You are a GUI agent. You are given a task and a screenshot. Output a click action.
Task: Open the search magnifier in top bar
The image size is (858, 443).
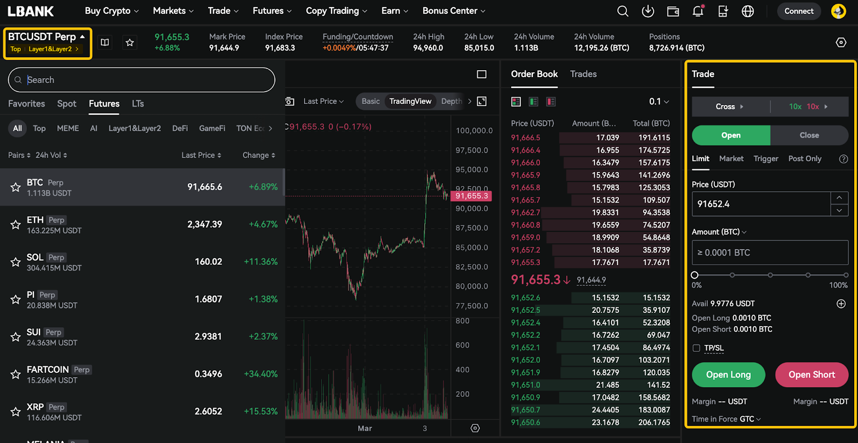[623, 11]
